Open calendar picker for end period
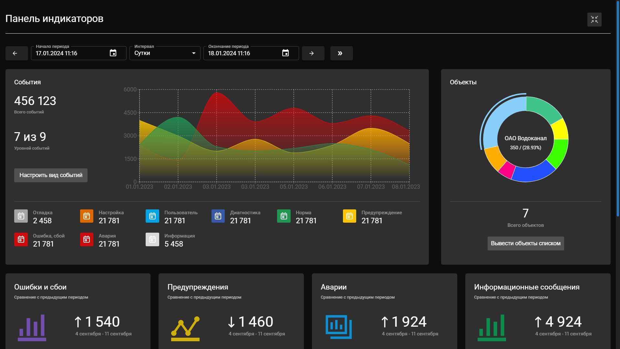 tap(285, 53)
